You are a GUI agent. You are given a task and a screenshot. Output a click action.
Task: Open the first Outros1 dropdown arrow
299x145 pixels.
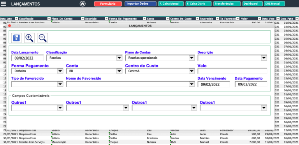pos(60,108)
